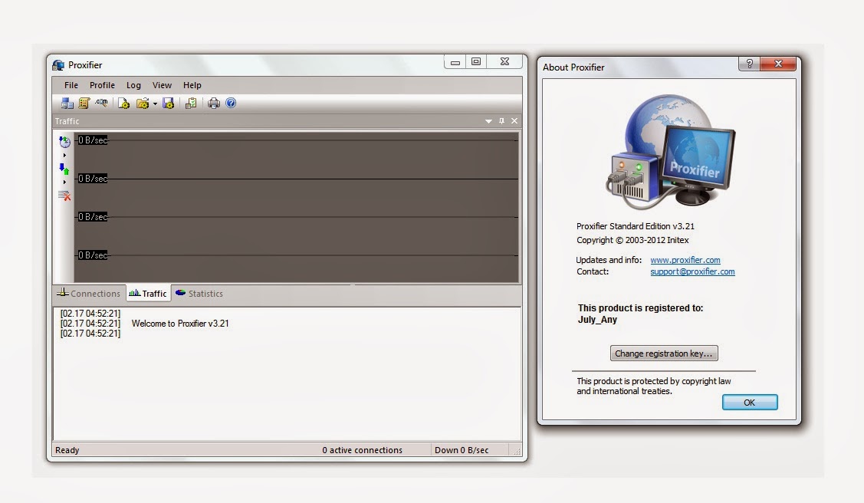Image resolution: width=864 pixels, height=503 pixels.
Task: Confirm About dialog with OK
Action: click(750, 403)
